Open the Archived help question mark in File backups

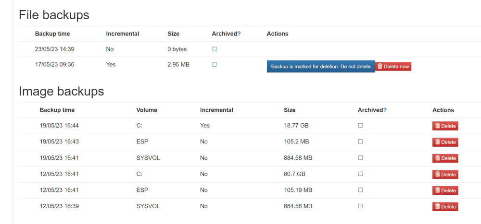239,34
